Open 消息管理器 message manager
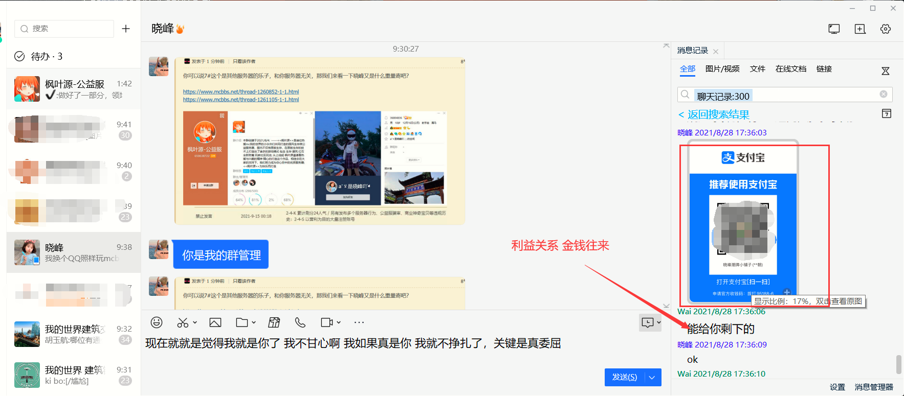904x396 pixels. click(874, 387)
